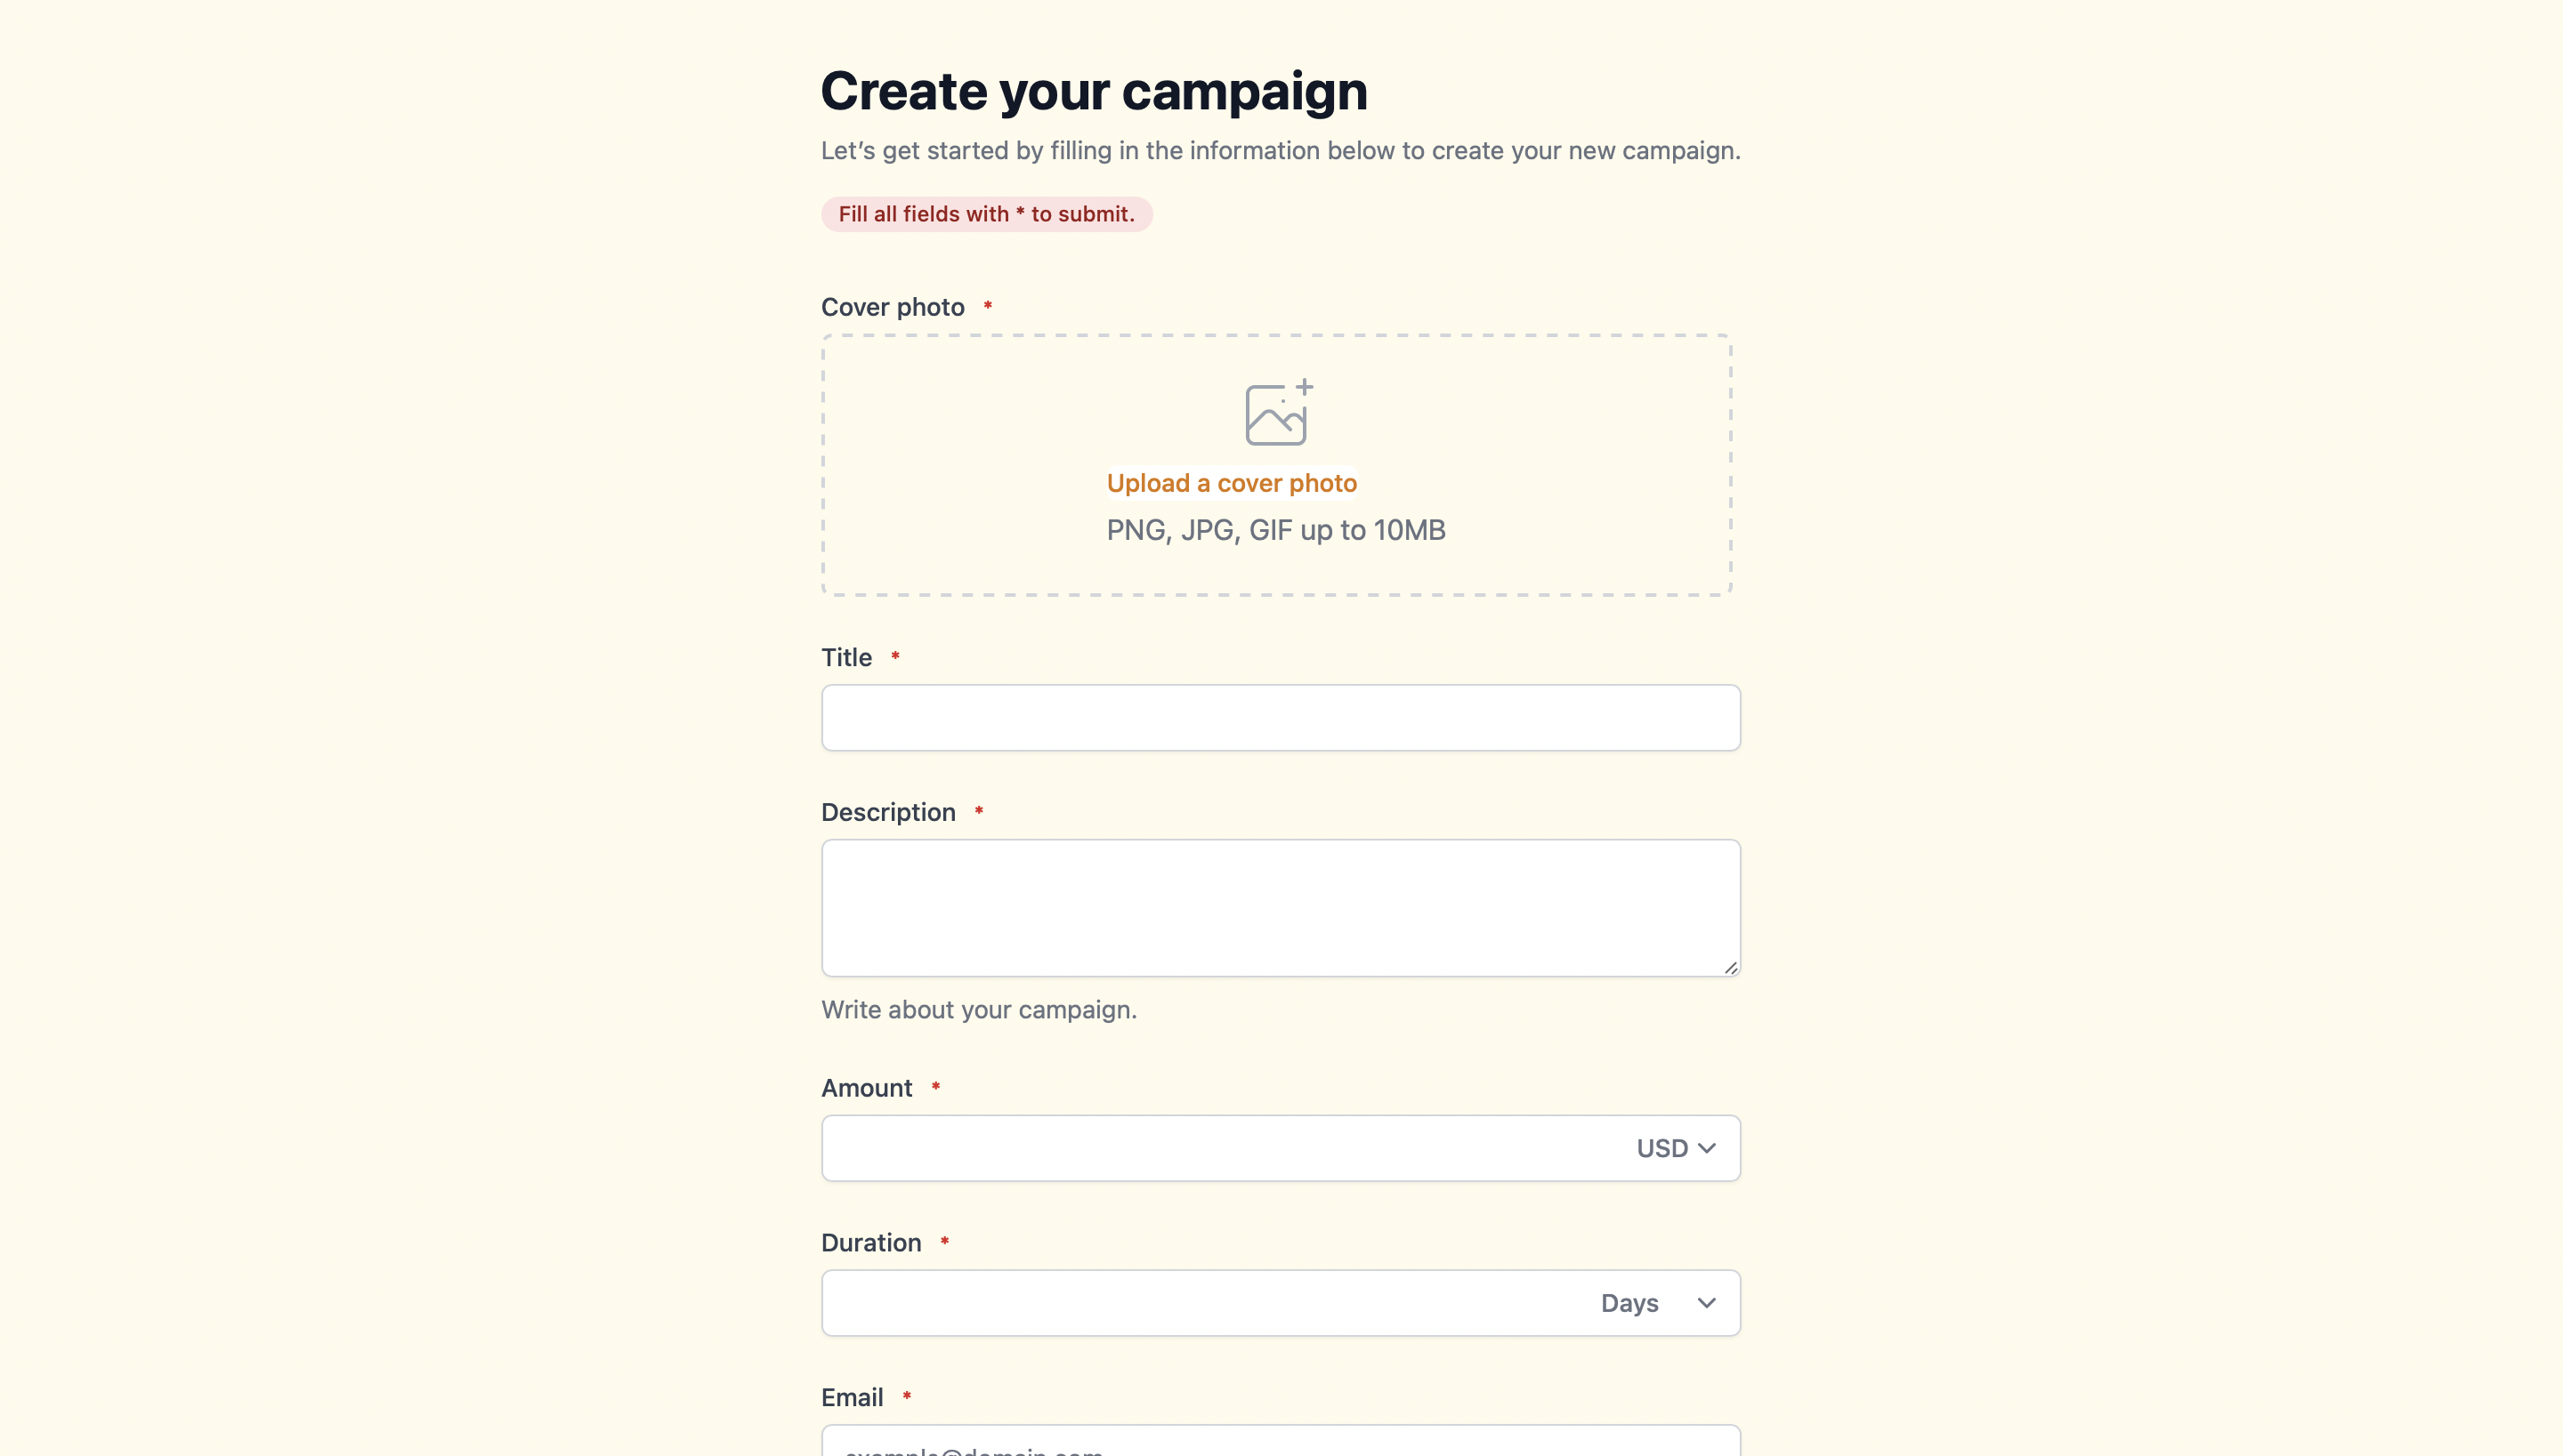The image size is (2563, 1456).
Task: Click the Fill all fields warning banner
Action: pyautogui.click(x=986, y=213)
